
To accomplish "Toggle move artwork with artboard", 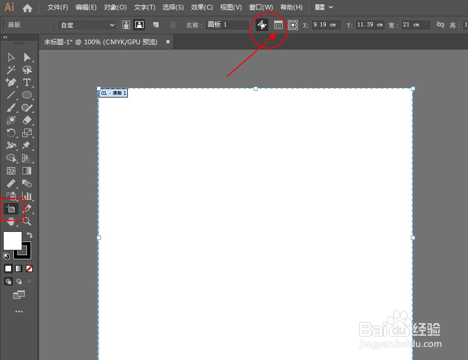I will (x=262, y=25).
